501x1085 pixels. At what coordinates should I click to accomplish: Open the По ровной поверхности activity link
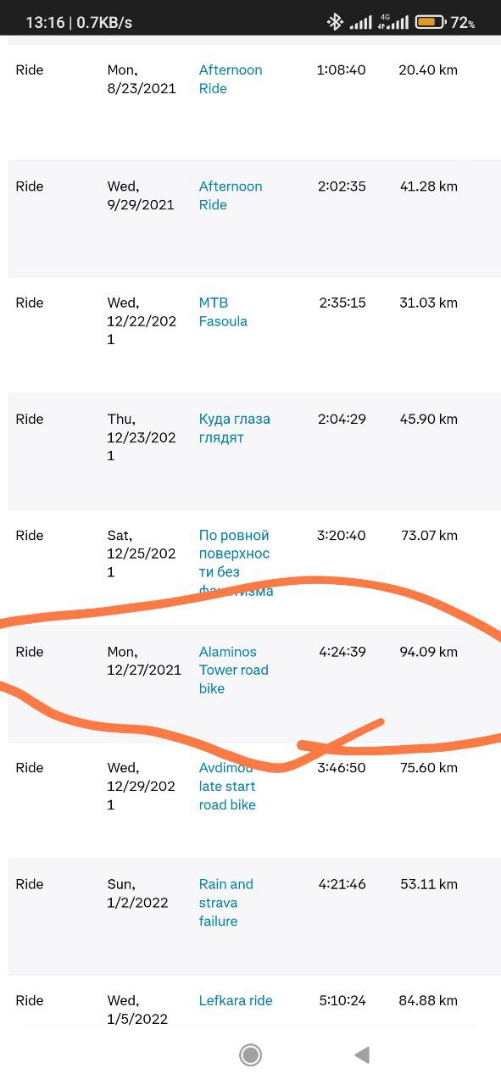click(236, 563)
